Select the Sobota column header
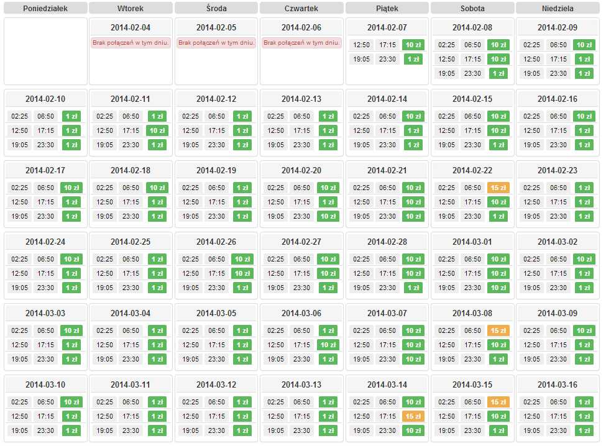 472,8
